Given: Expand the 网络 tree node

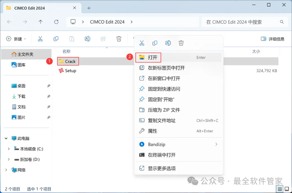Looking at the screenshot, I should pos(6,170).
